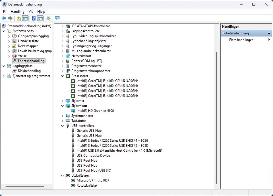Select USB Root Hub (USB 3.0)
This screenshot has width=273, height=196.
pos(94,171)
